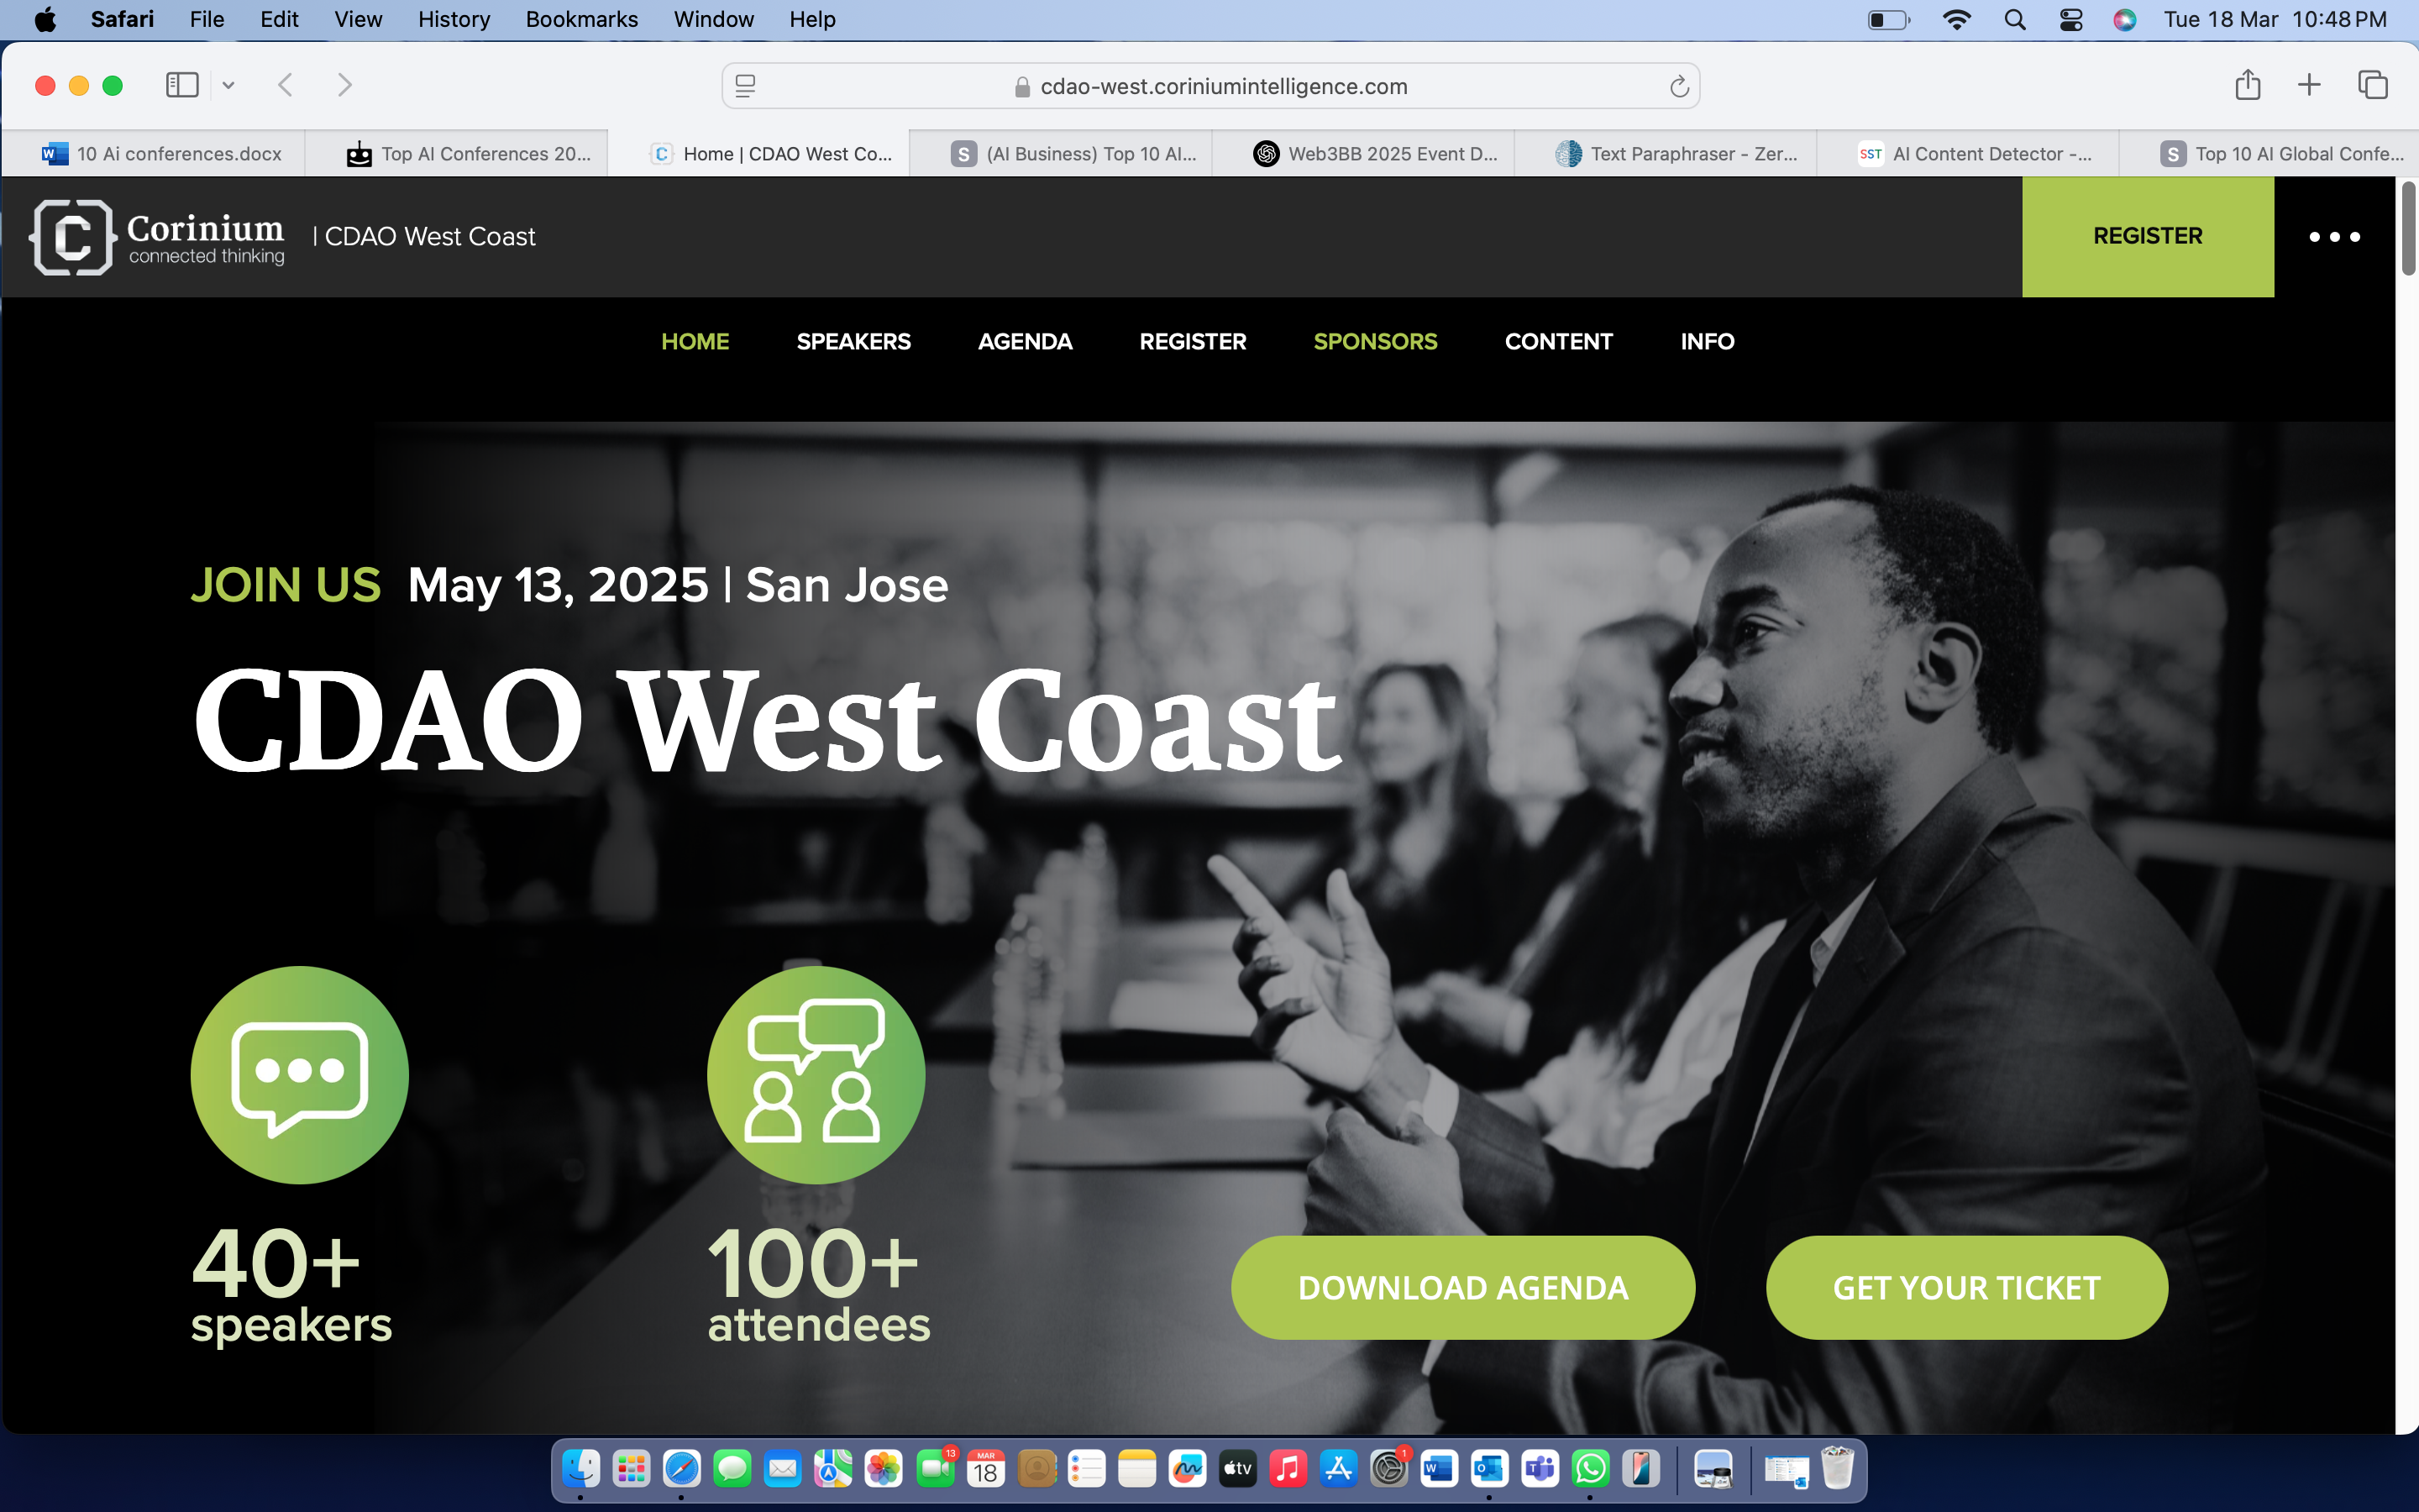Open Outlook from the Dock

click(1489, 1469)
